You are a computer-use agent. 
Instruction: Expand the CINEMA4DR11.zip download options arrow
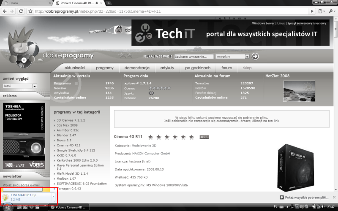53,196
